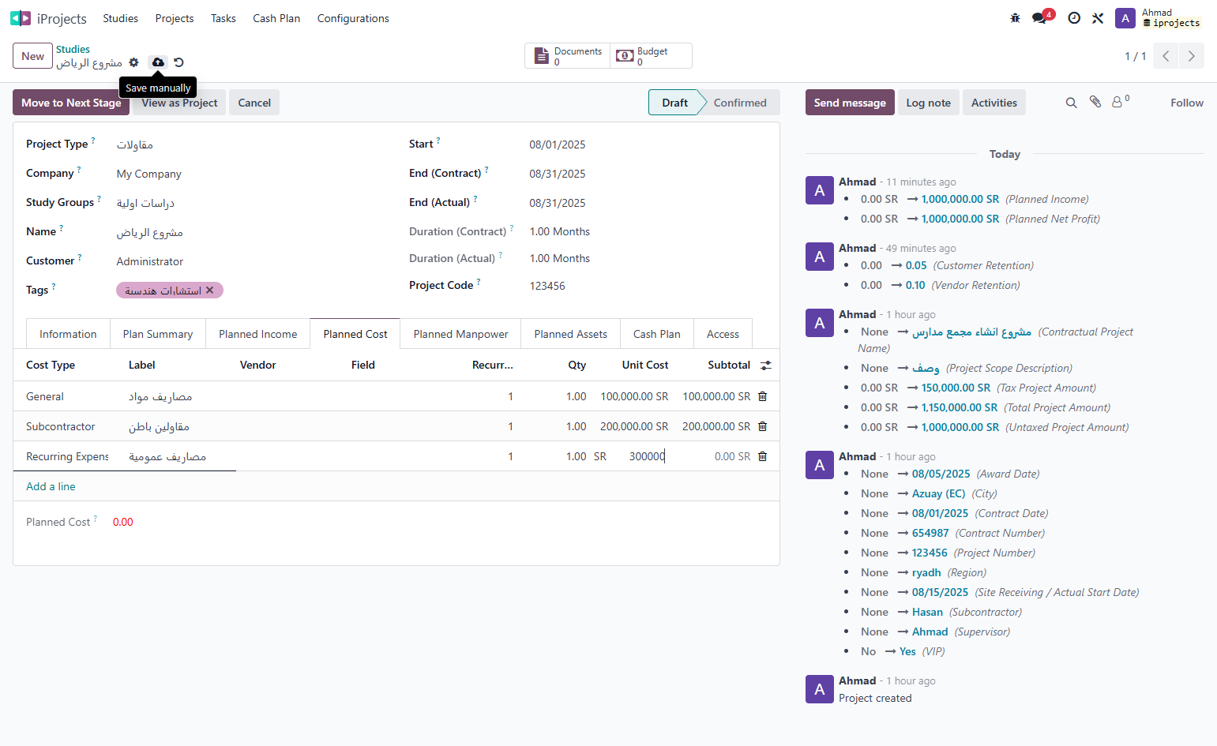Open the Project Type dropdown field
The width and height of the screenshot is (1217, 746).
tap(250, 144)
